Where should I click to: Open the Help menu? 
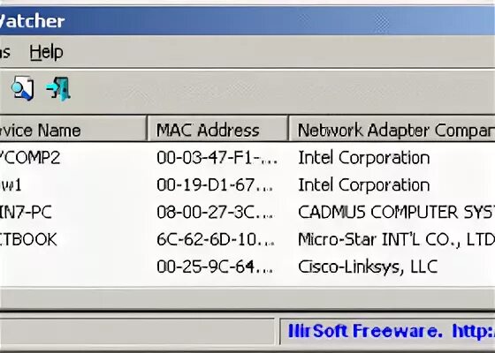click(x=46, y=52)
